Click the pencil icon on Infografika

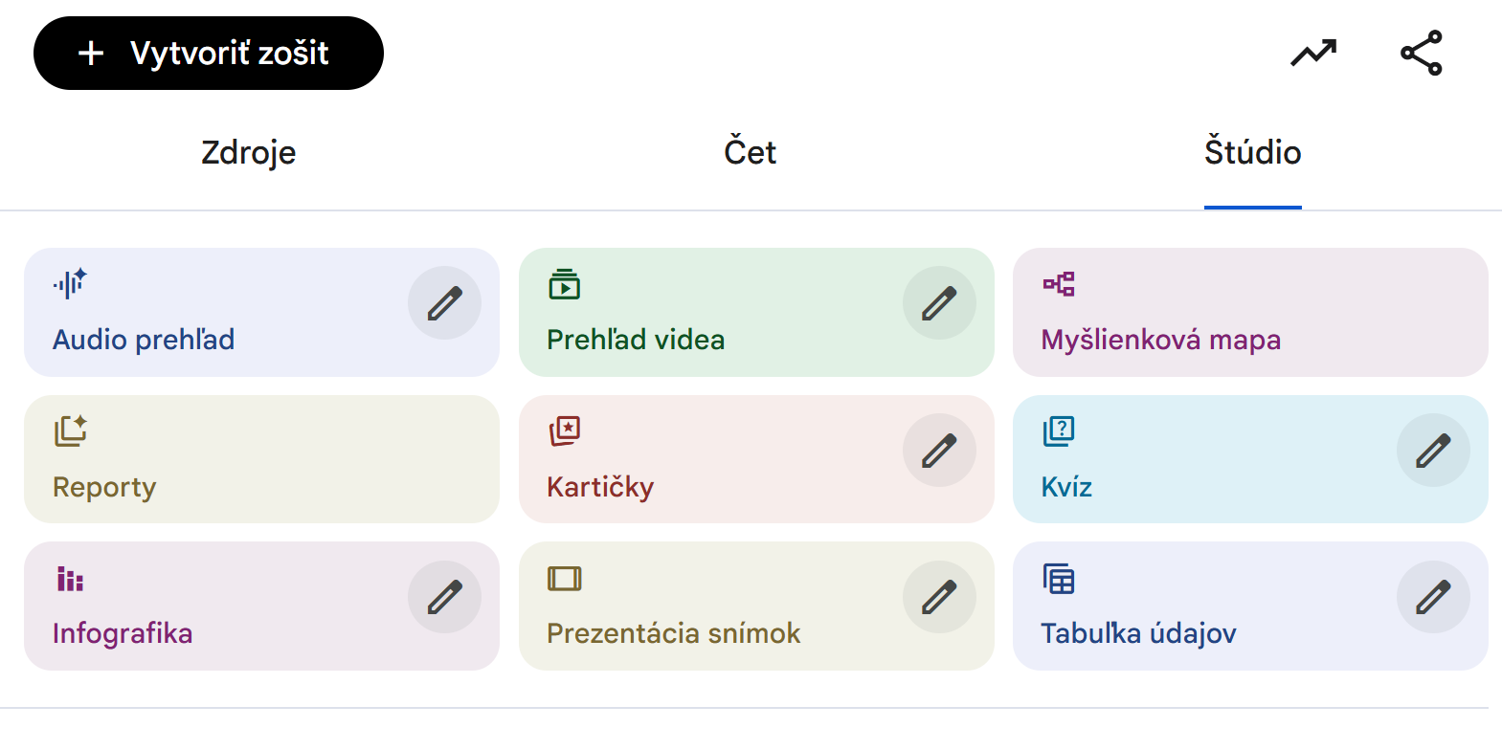[x=444, y=597]
